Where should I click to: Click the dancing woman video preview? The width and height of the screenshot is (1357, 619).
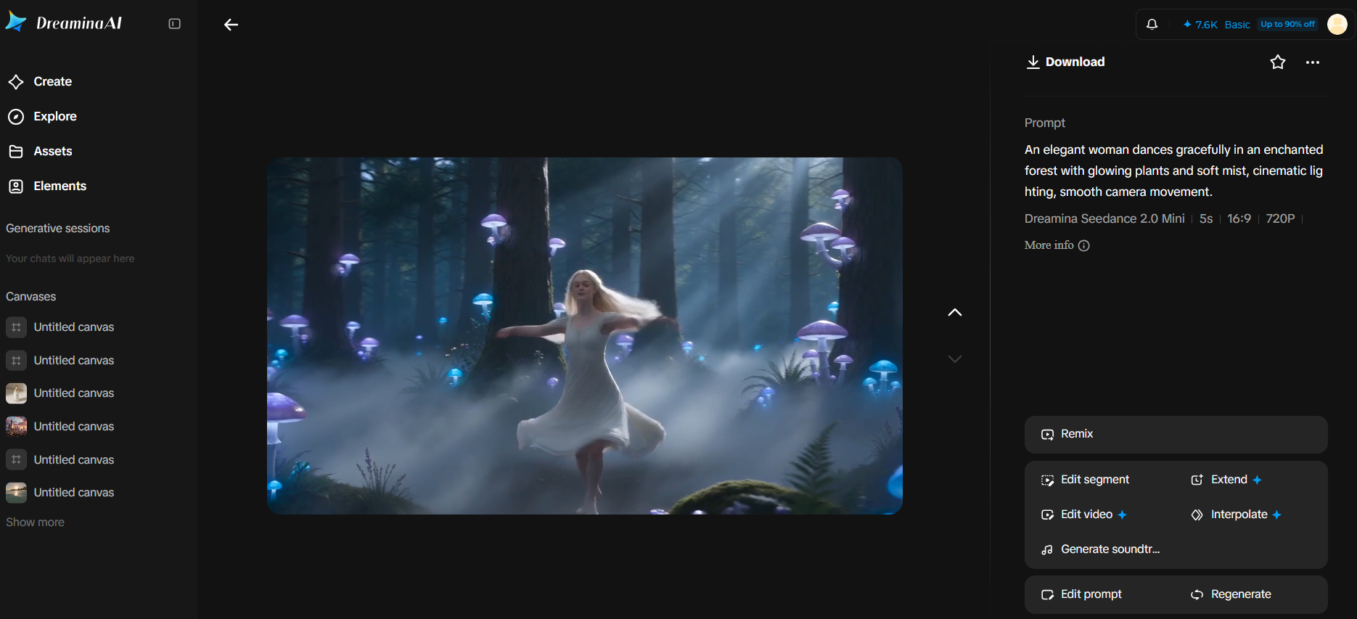(x=585, y=336)
